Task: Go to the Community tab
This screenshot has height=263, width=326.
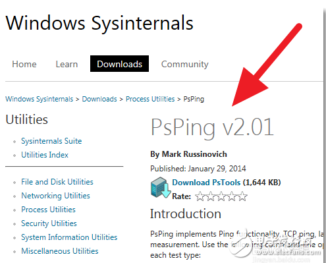Action: coord(185,65)
